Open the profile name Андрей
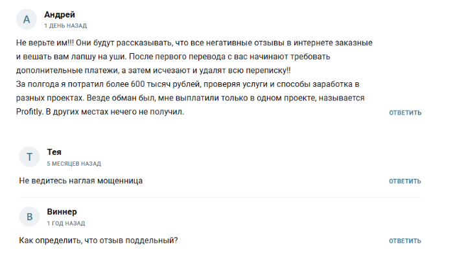This screenshot has height=265, width=453. 60,14
